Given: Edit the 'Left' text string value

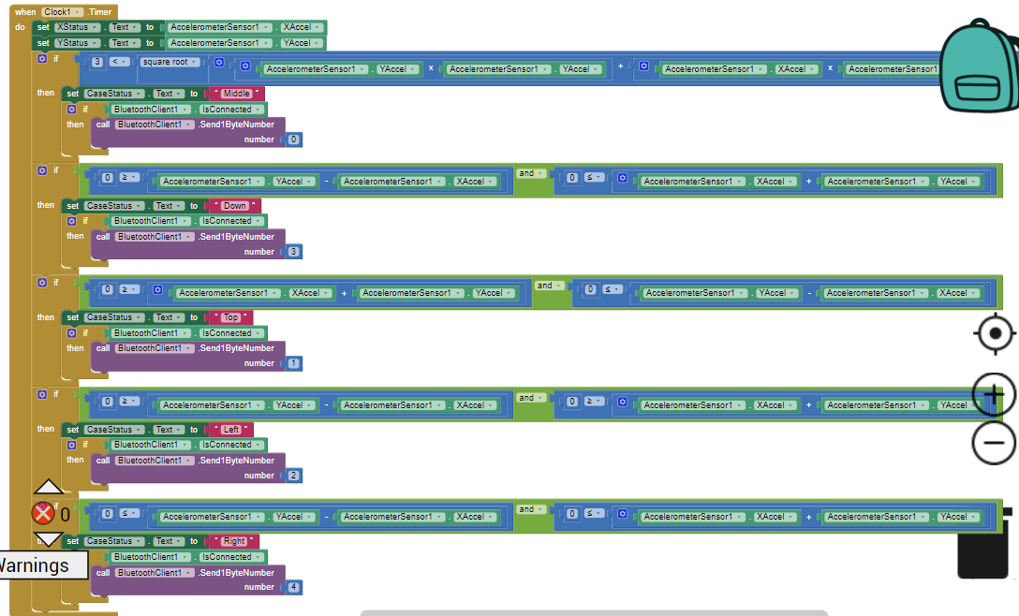Looking at the screenshot, I should [x=230, y=430].
